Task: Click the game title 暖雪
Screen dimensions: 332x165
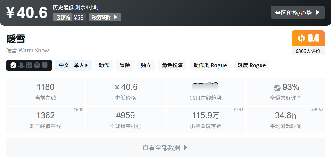Action: 16,39
